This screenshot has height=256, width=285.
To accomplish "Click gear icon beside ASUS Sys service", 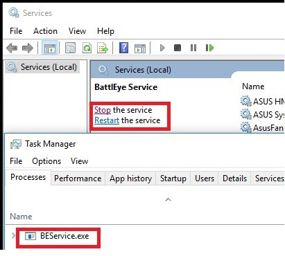I will [245, 114].
